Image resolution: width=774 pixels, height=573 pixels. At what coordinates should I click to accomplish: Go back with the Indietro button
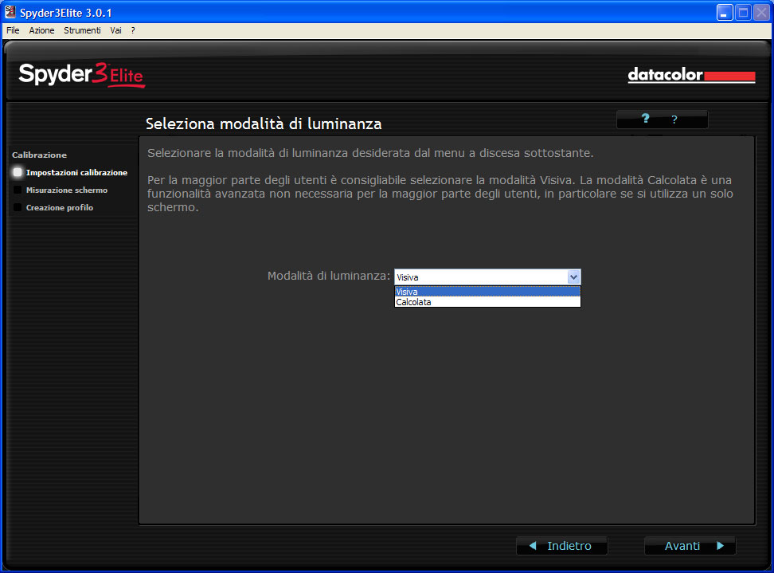[561, 546]
